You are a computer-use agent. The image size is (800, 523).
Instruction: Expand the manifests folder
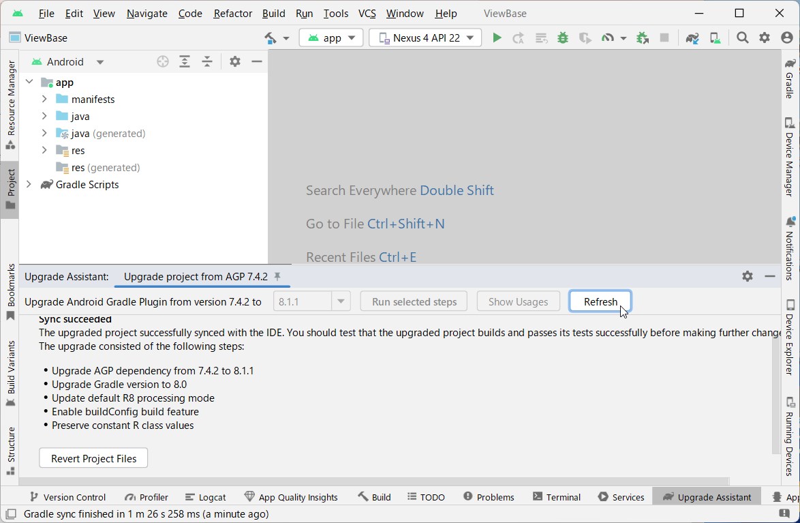click(x=44, y=99)
